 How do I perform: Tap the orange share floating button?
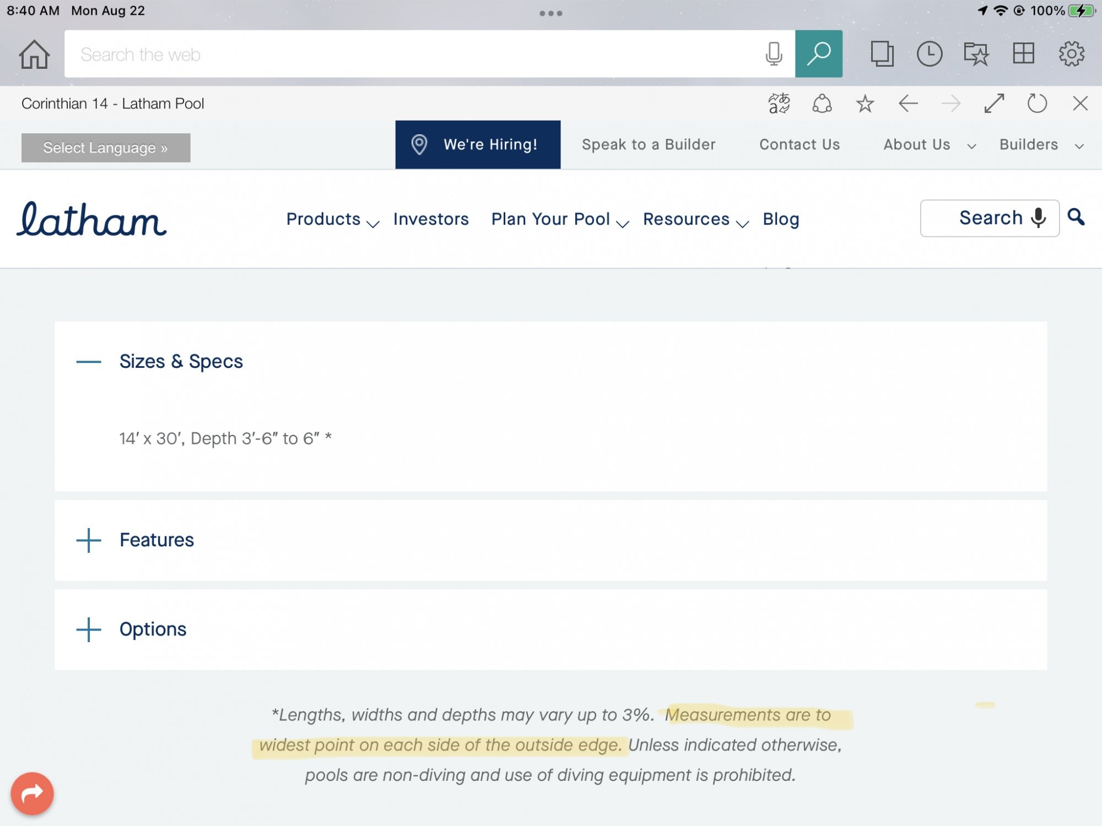point(32,794)
